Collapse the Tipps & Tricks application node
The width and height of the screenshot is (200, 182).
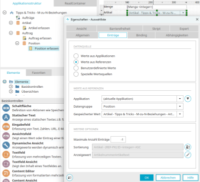(x=4, y=12)
